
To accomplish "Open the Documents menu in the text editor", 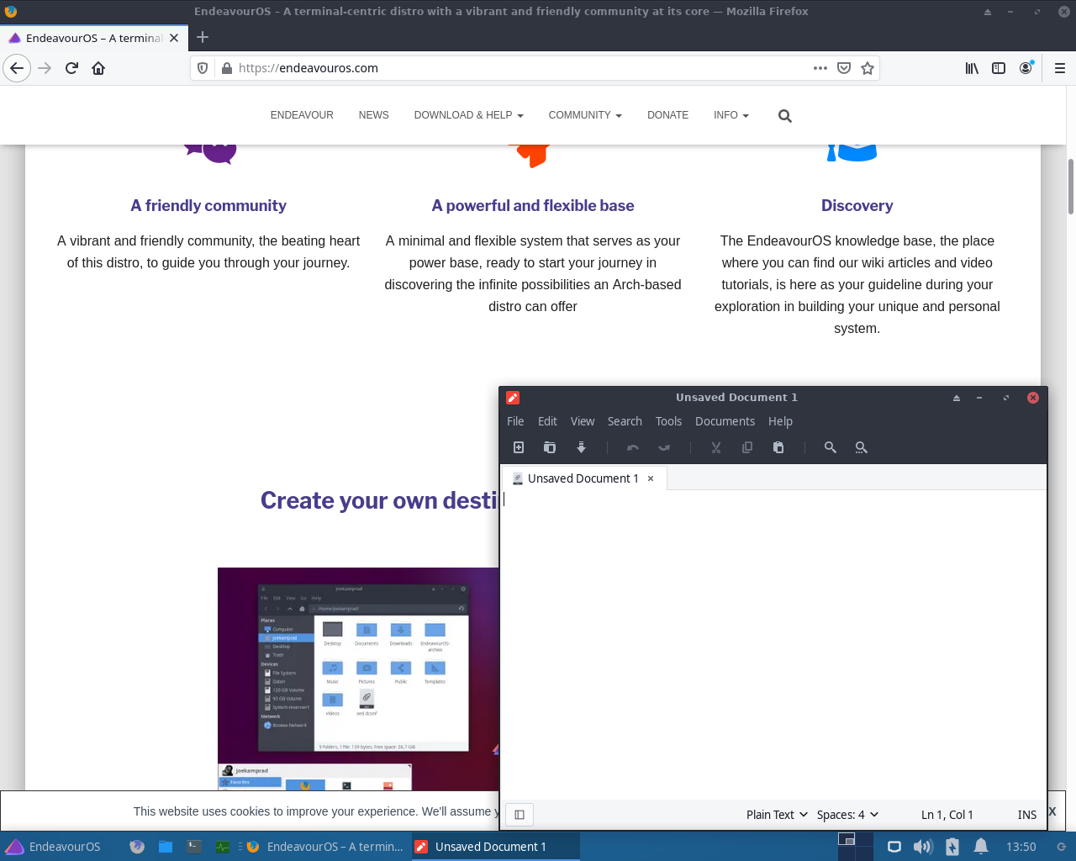I will point(725,421).
